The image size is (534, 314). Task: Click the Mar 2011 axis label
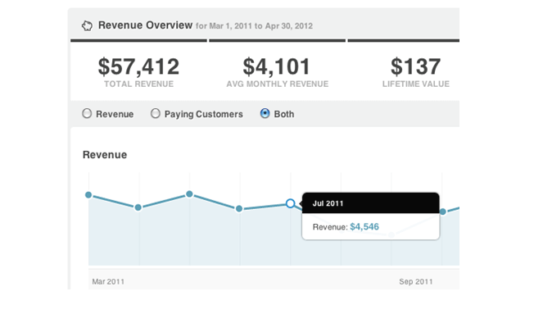pos(108,281)
